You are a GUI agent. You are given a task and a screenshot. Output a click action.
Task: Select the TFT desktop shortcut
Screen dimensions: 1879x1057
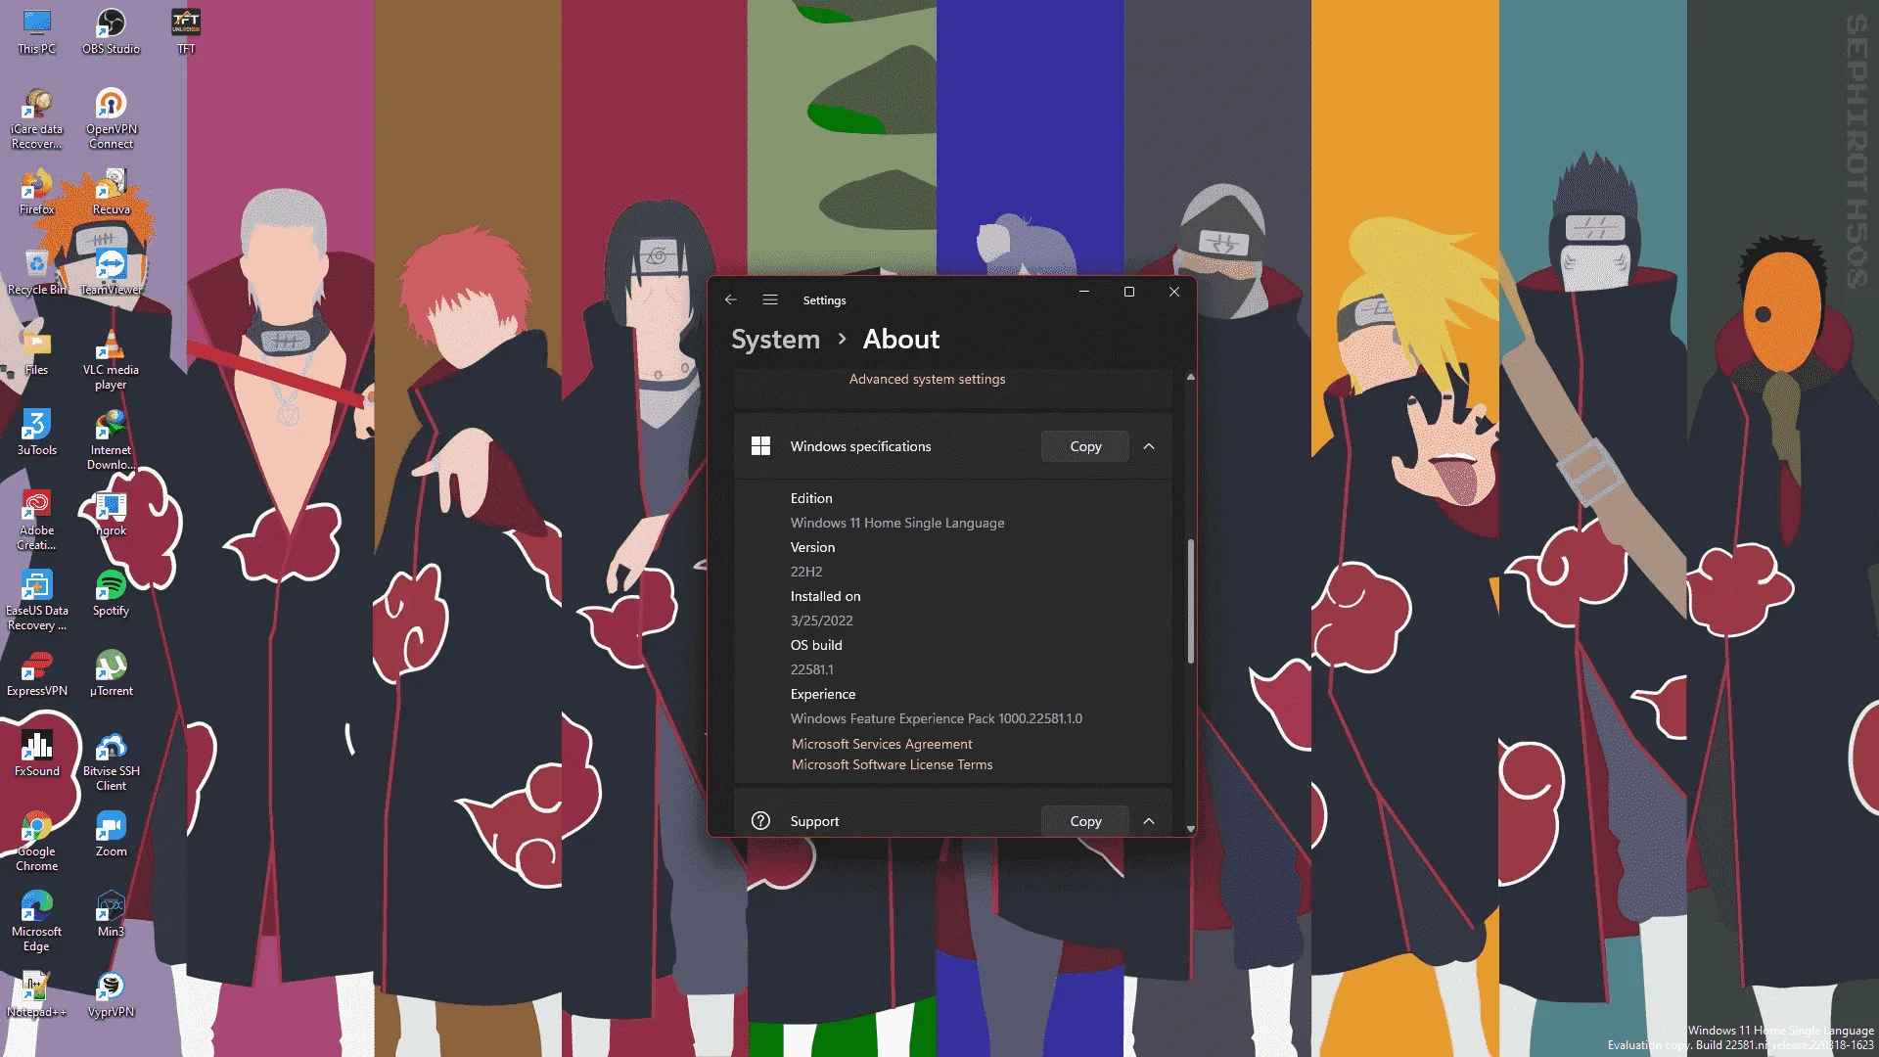point(186,31)
